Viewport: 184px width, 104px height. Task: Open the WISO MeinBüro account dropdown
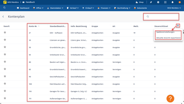tap(174, 8)
